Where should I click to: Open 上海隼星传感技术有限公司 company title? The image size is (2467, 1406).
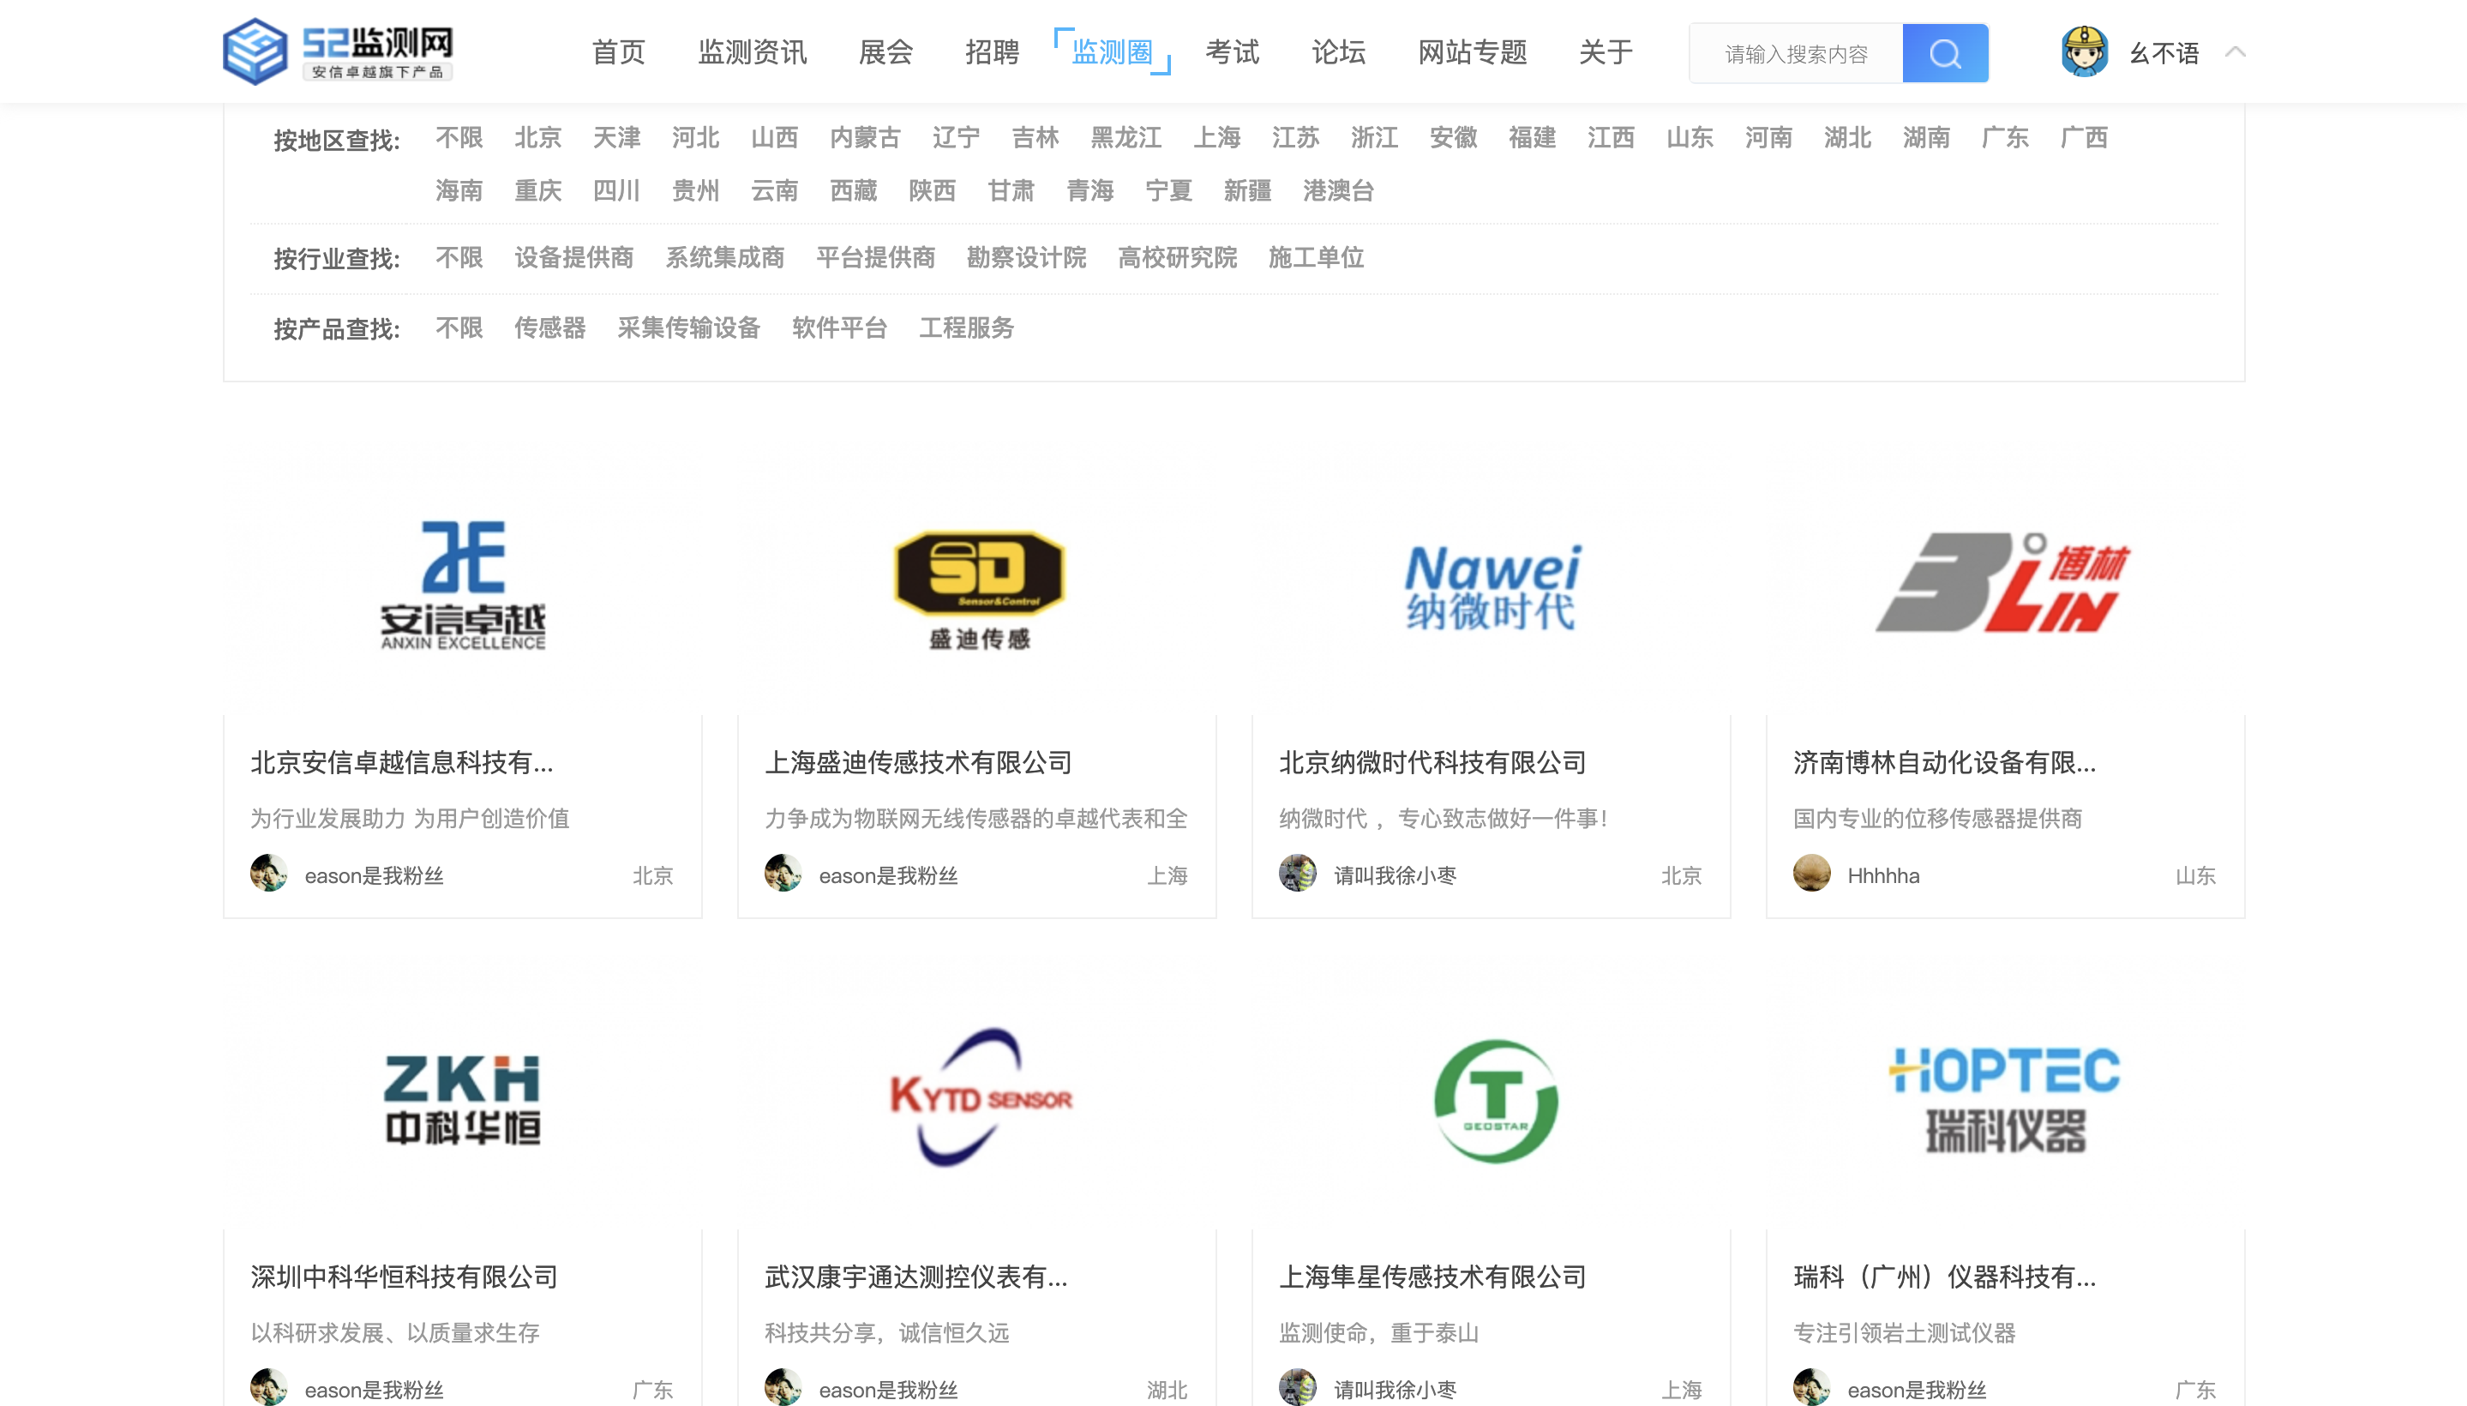[x=1433, y=1277]
